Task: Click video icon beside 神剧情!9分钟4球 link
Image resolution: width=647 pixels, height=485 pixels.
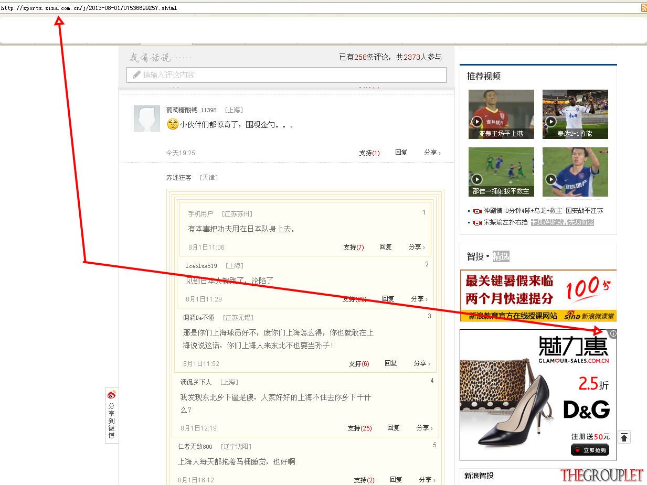Action: 477,211
